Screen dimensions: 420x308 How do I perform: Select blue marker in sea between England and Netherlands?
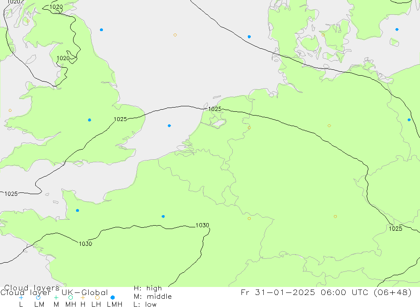169,126
